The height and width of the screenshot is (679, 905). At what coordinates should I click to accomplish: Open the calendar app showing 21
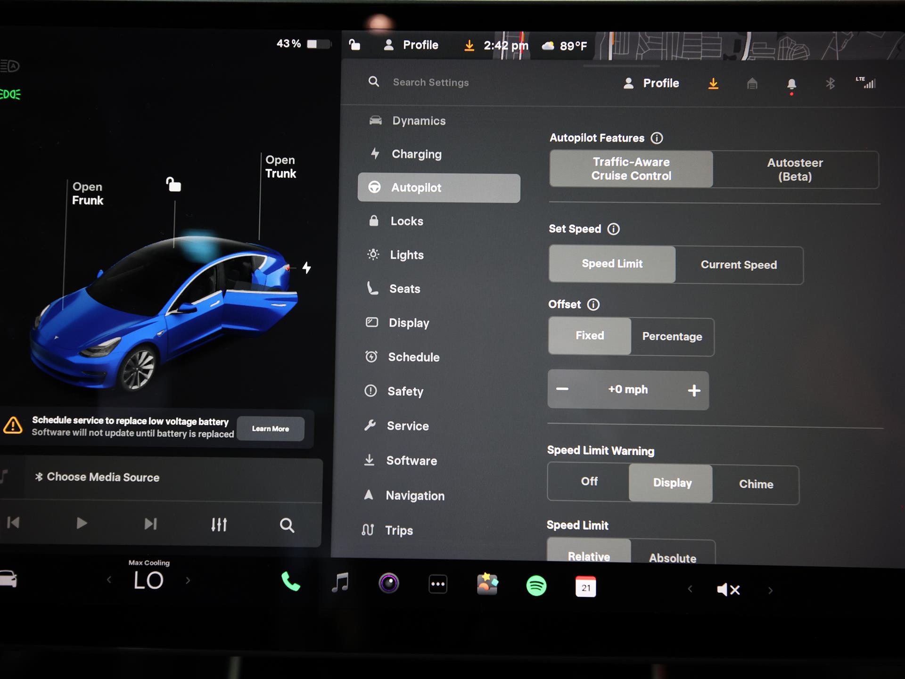point(586,587)
